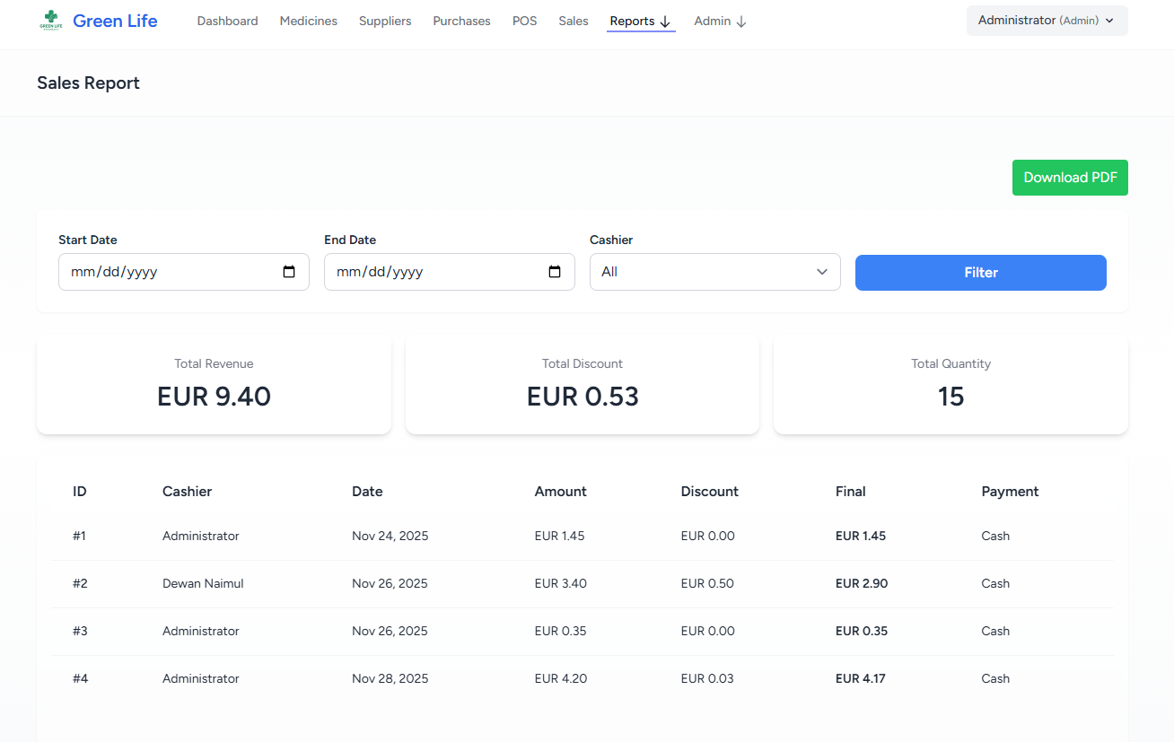Viewport: 1174px width, 742px height.
Task: Click the Green Life brand name link
Action: [115, 21]
